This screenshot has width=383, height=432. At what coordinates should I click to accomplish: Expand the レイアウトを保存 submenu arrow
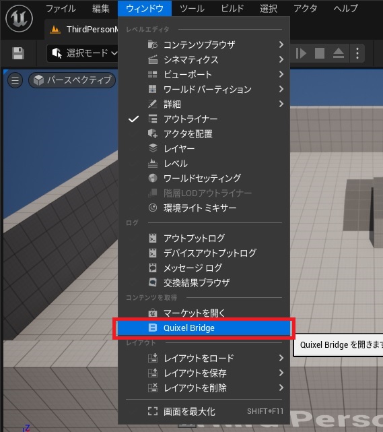click(281, 373)
